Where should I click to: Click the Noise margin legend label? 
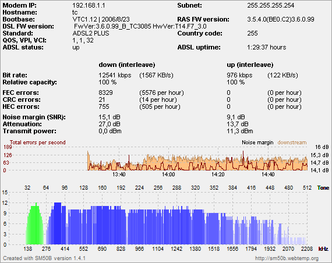point(257,143)
